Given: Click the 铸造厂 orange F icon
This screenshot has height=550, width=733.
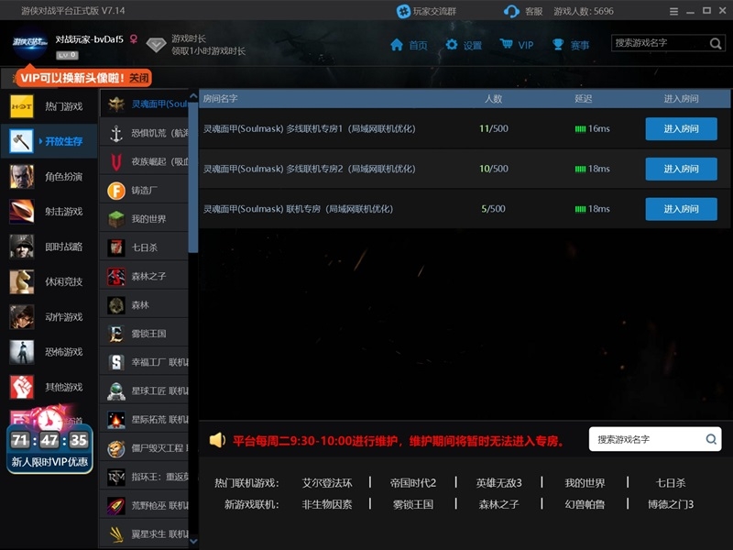Looking at the screenshot, I should 116,191.
